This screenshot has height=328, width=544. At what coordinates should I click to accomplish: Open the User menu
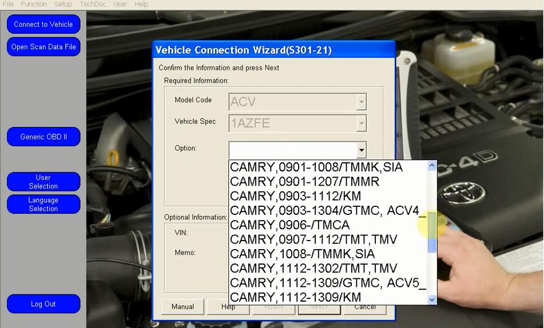[x=120, y=4]
